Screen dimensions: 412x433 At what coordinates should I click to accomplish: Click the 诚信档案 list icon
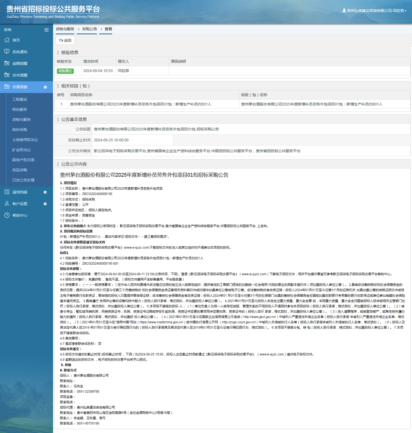[x=7, y=192]
